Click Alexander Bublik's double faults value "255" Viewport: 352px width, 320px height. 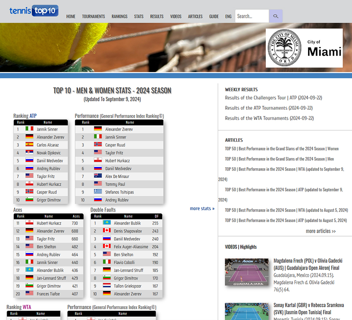155,223
